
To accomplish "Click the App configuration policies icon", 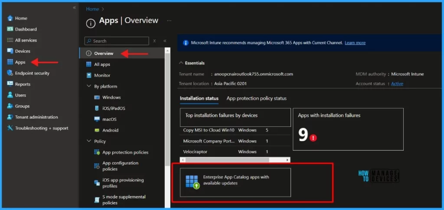I will coord(97,166).
